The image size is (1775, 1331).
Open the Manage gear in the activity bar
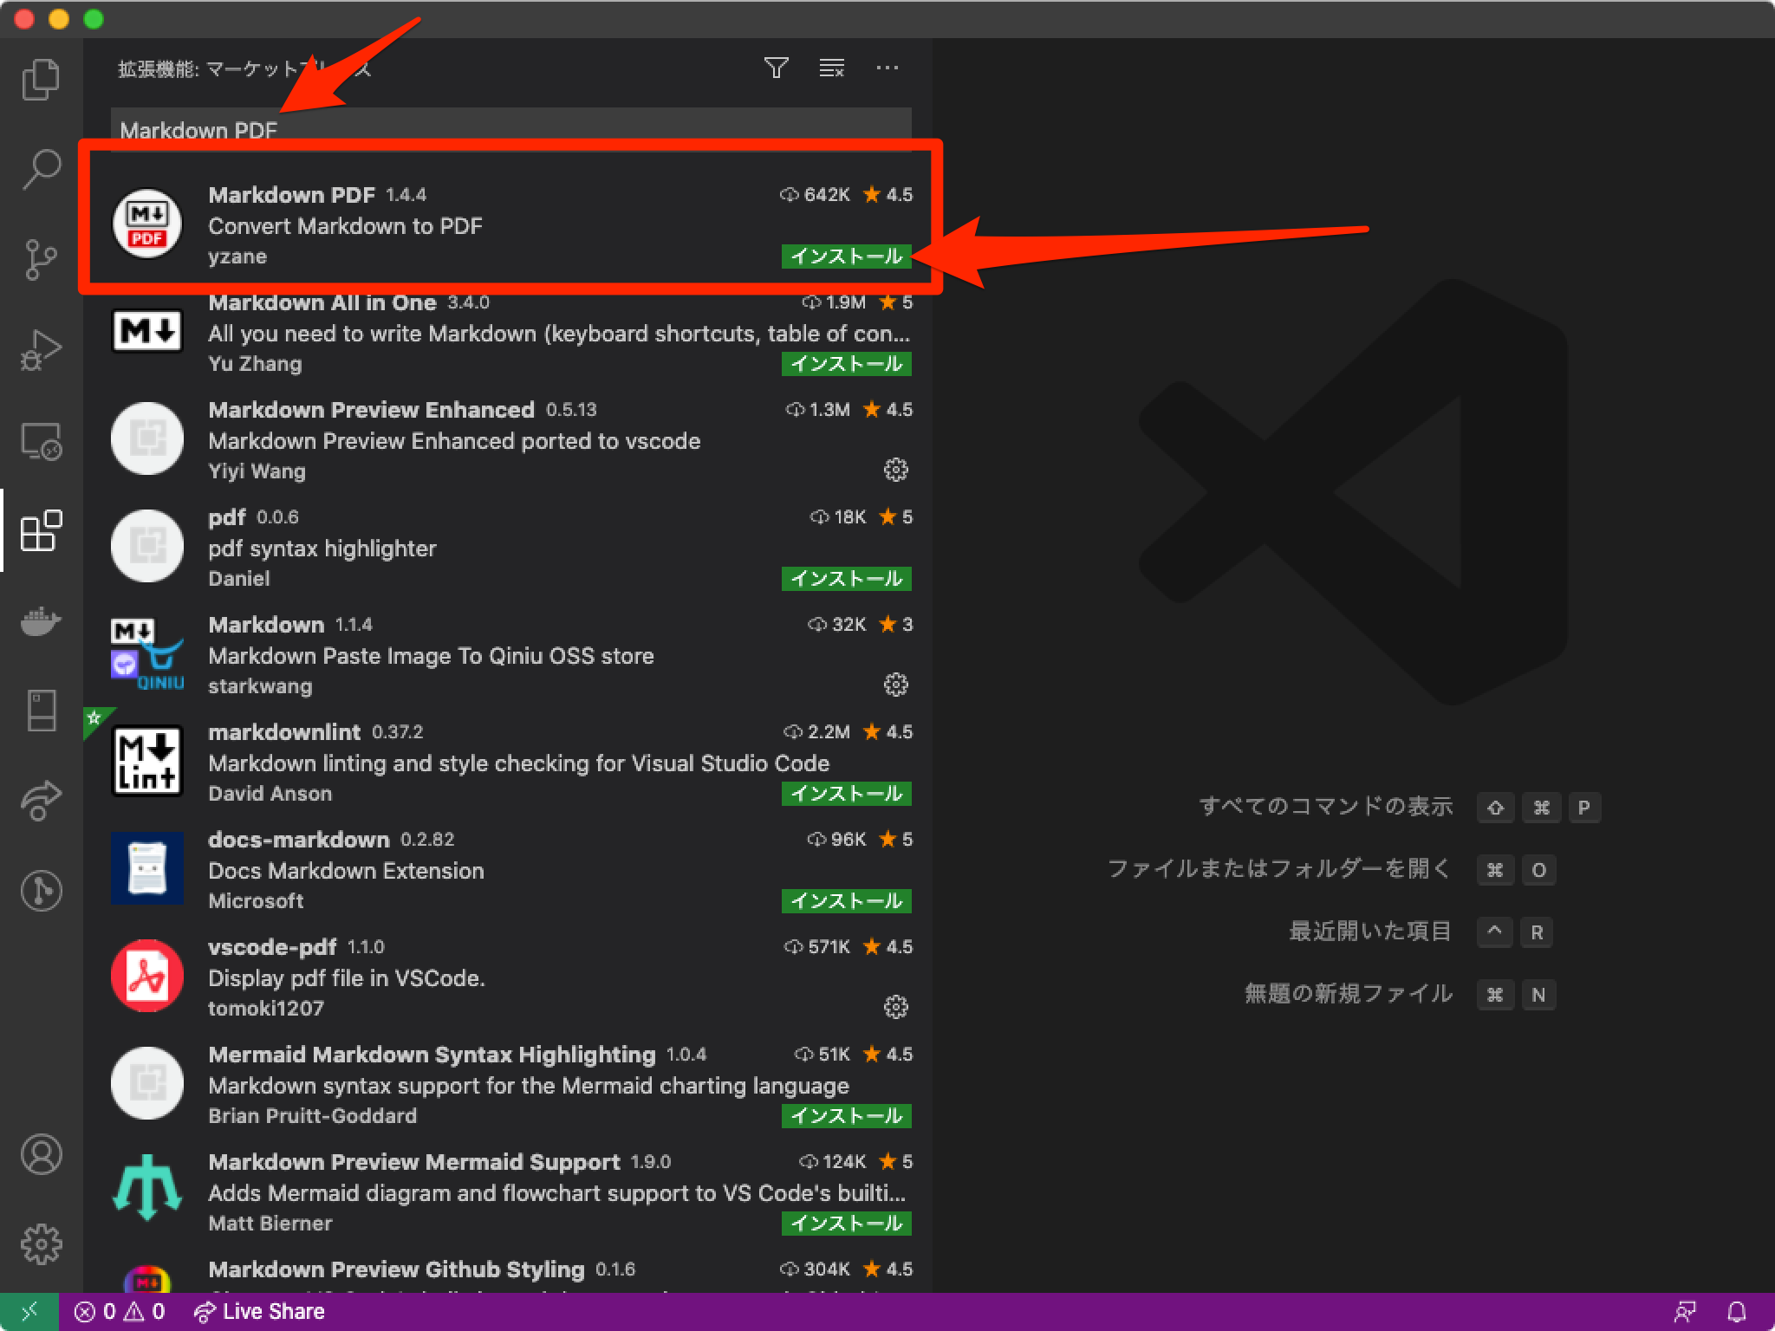pyautogui.click(x=41, y=1243)
